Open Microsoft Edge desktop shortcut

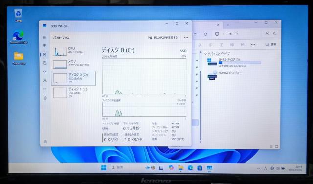click(x=19, y=37)
